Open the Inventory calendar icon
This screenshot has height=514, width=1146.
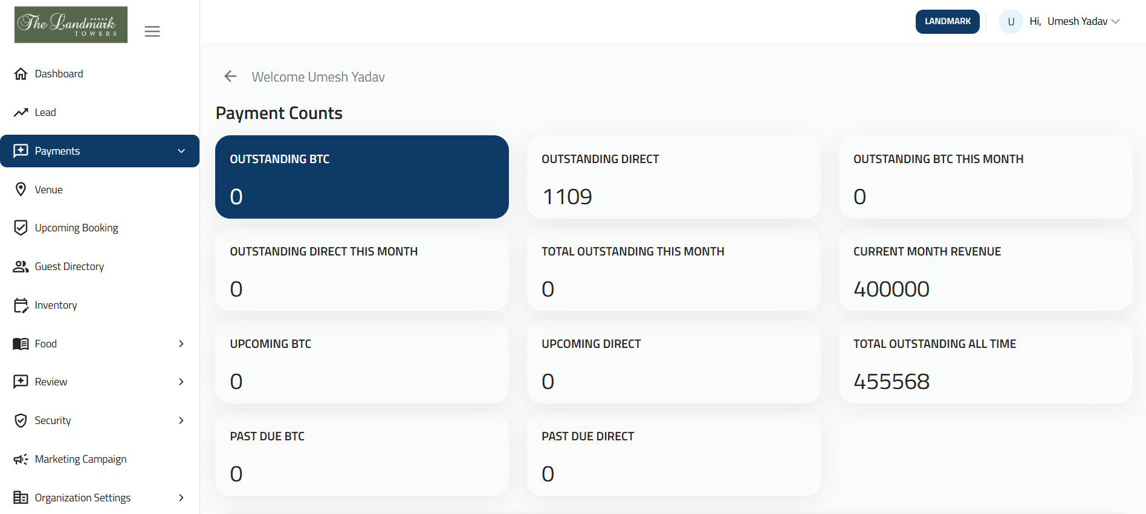(x=21, y=305)
